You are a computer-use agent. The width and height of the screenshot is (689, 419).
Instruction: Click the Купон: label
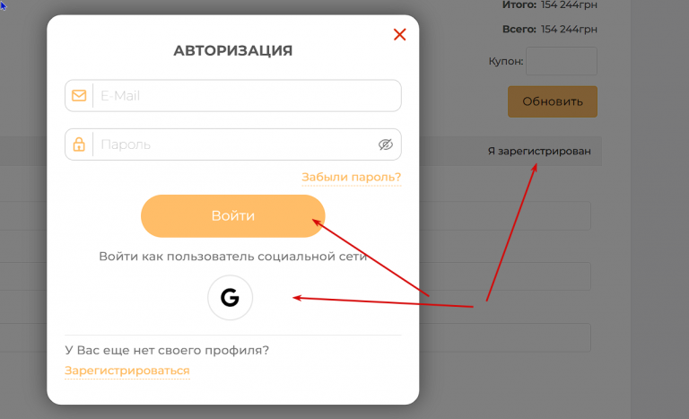(x=506, y=61)
